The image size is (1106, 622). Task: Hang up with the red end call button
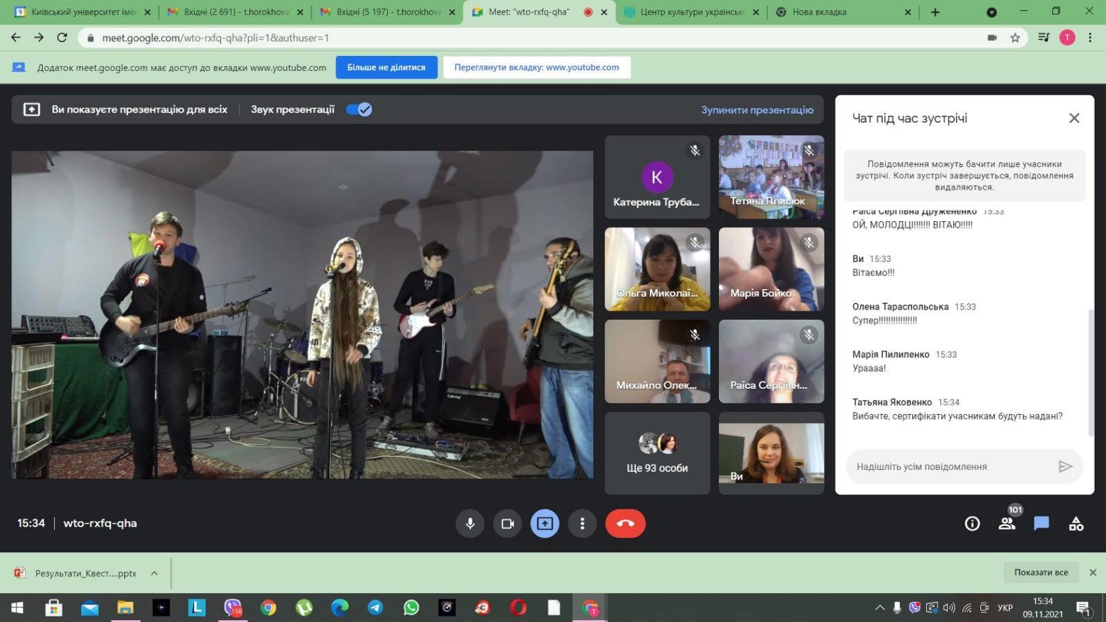[x=625, y=523]
